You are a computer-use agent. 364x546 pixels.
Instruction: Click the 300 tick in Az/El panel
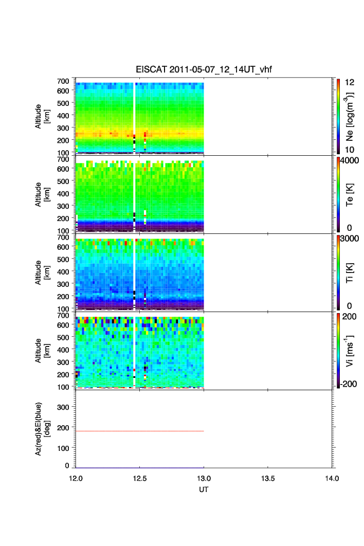(x=63, y=407)
